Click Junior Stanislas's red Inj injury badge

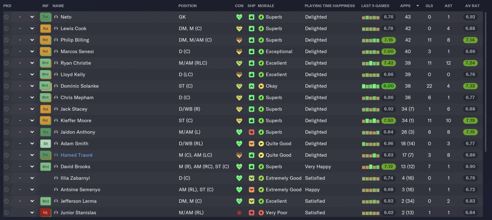coord(45,213)
